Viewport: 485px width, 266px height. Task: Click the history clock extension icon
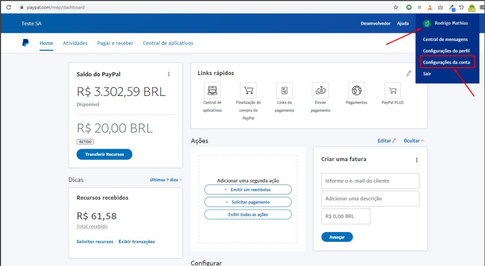click(x=461, y=7)
